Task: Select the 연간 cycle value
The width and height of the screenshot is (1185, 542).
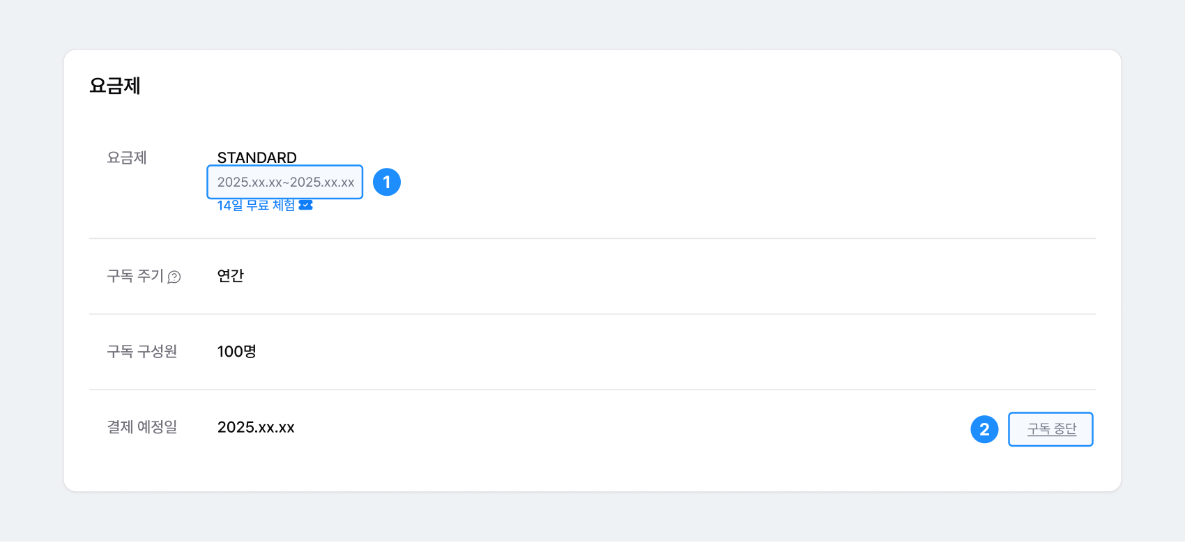Action: point(231,276)
